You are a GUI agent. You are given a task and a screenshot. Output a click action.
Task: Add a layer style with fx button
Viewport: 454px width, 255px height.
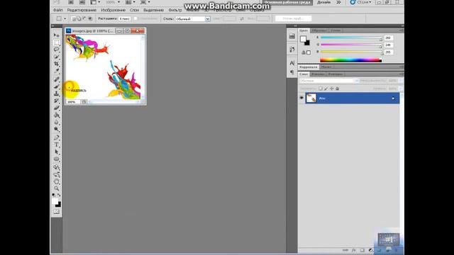[x=353, y=250]
